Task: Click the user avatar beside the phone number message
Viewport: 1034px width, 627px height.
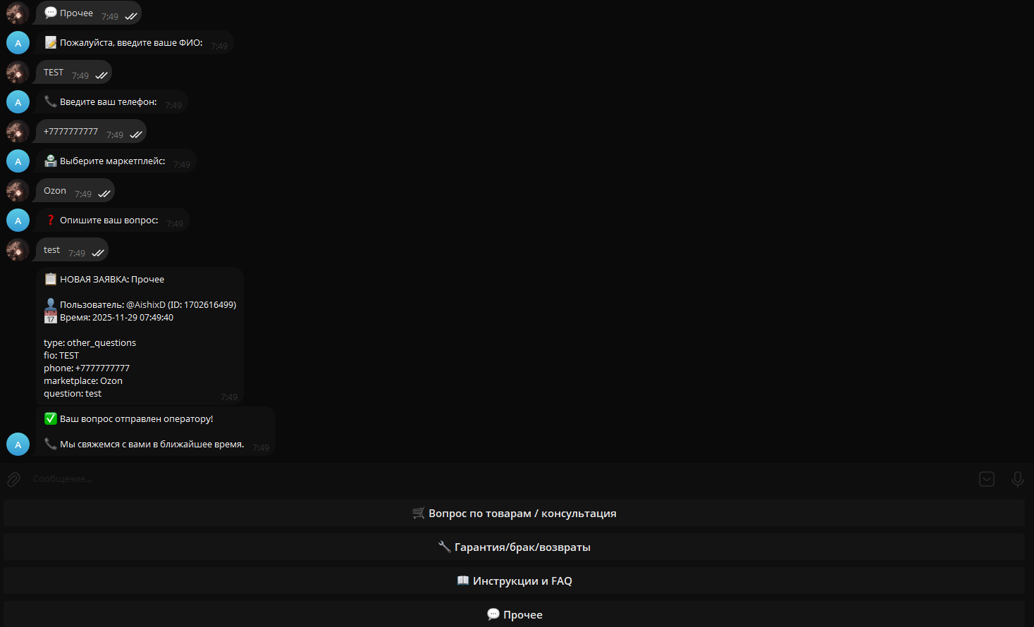Action: click(x=18, y=132)
